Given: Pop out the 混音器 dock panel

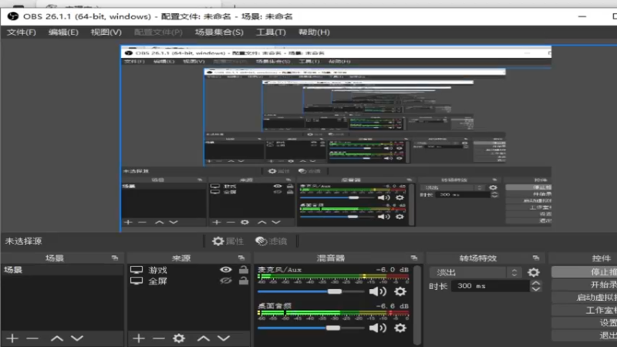Looking at the screenshot, I should [413, 258].
